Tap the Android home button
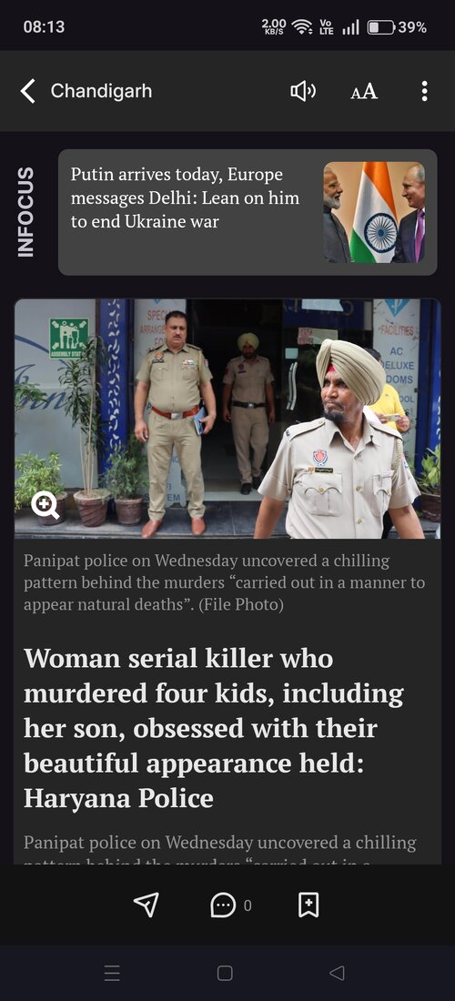Viewport: 455px width, 1001px height. tap(225, 973)
